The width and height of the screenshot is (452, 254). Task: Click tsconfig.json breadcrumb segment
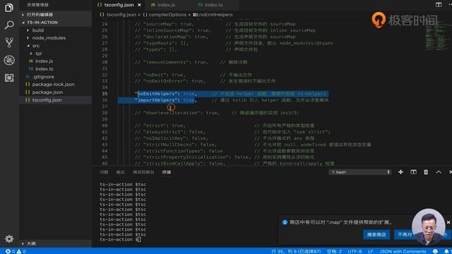[x=121, y=14]
